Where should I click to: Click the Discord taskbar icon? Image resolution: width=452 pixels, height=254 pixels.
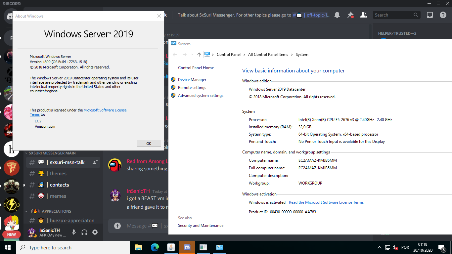click(x=187, y=247)
